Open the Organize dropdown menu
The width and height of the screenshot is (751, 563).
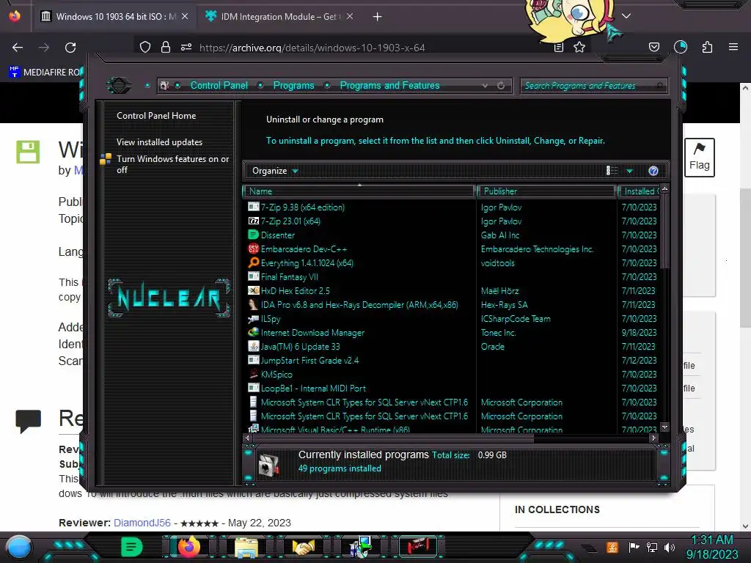coord(275,171)
